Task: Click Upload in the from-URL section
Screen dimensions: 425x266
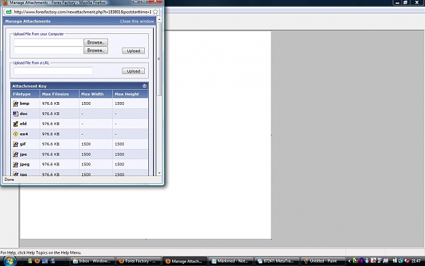Action: click(x=133, y=71)
